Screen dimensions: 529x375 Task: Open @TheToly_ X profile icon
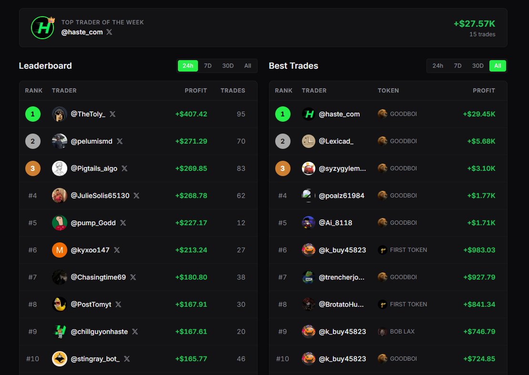pyautogui.click(x=113, y=114)
